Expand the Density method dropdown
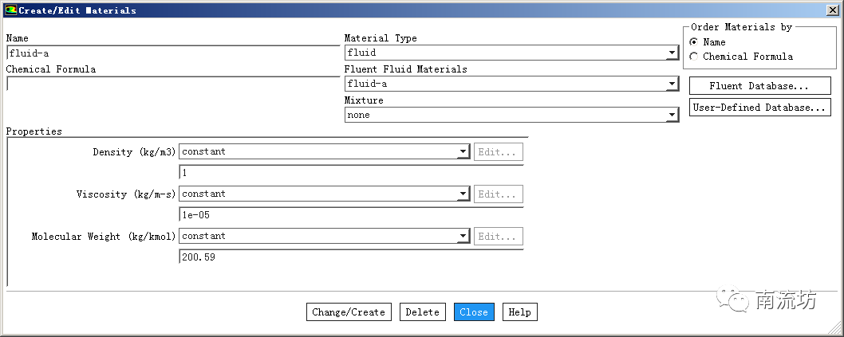This screenshot has height=337, width=844. point(463,152)
